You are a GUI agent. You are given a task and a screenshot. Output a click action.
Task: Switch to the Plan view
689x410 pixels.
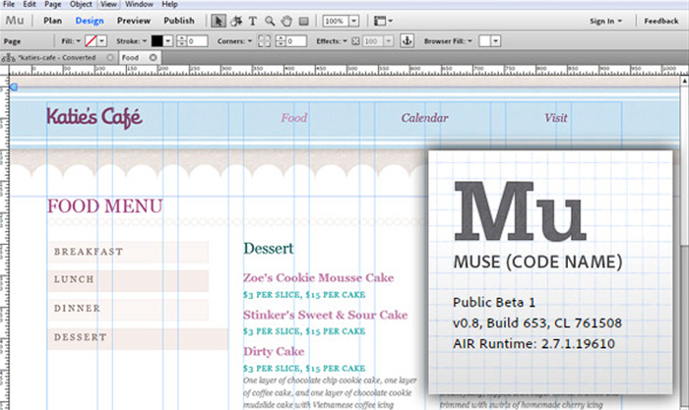pos(53,21)
